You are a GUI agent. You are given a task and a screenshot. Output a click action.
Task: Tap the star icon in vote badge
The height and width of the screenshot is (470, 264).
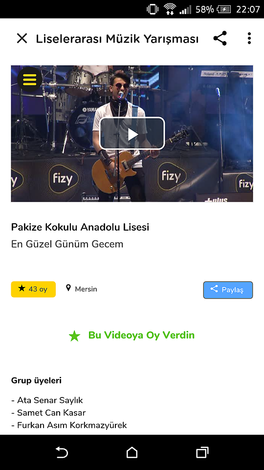coord(22,289)
